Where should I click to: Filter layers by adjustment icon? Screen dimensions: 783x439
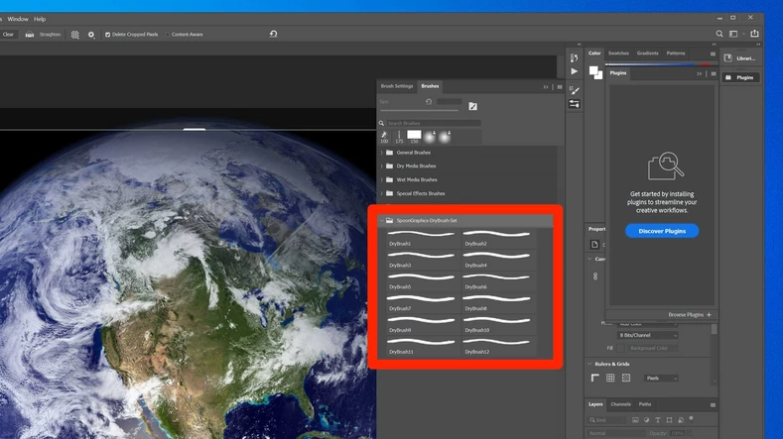click(x=646, y=420)
